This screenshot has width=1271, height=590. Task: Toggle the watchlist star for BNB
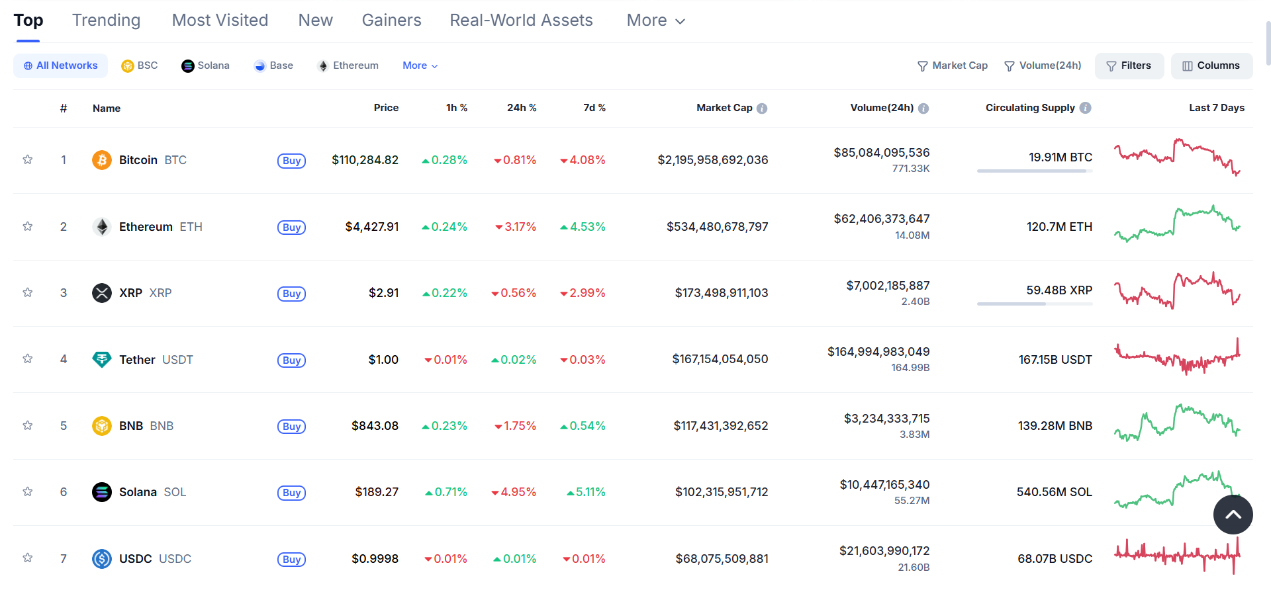click(28, 425)
